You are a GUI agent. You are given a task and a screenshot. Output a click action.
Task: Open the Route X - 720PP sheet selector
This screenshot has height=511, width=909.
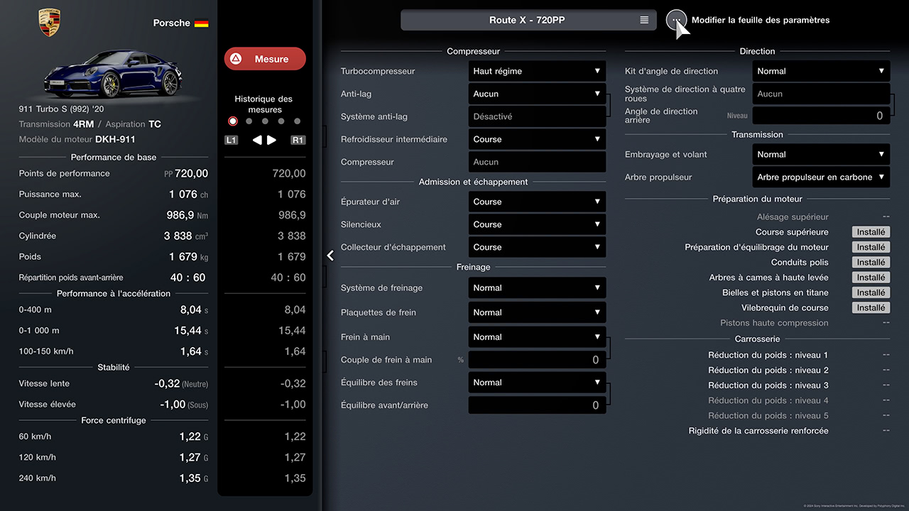point(528,20)
